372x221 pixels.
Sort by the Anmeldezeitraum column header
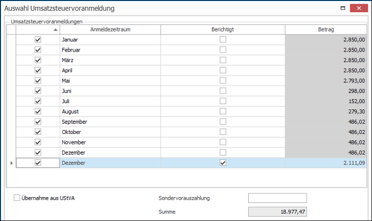coord(111,29)
